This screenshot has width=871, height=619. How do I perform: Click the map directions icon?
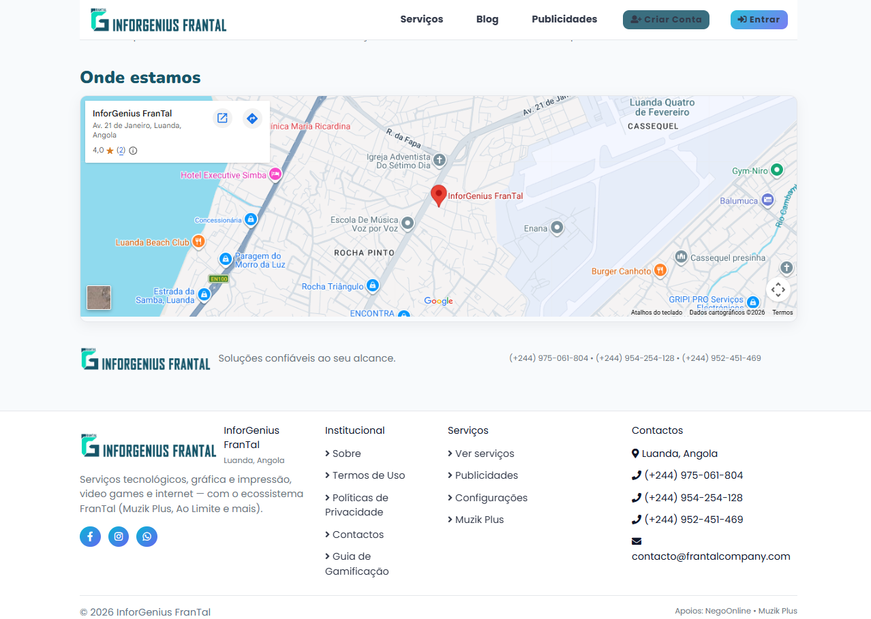click(x=252, y=118)
